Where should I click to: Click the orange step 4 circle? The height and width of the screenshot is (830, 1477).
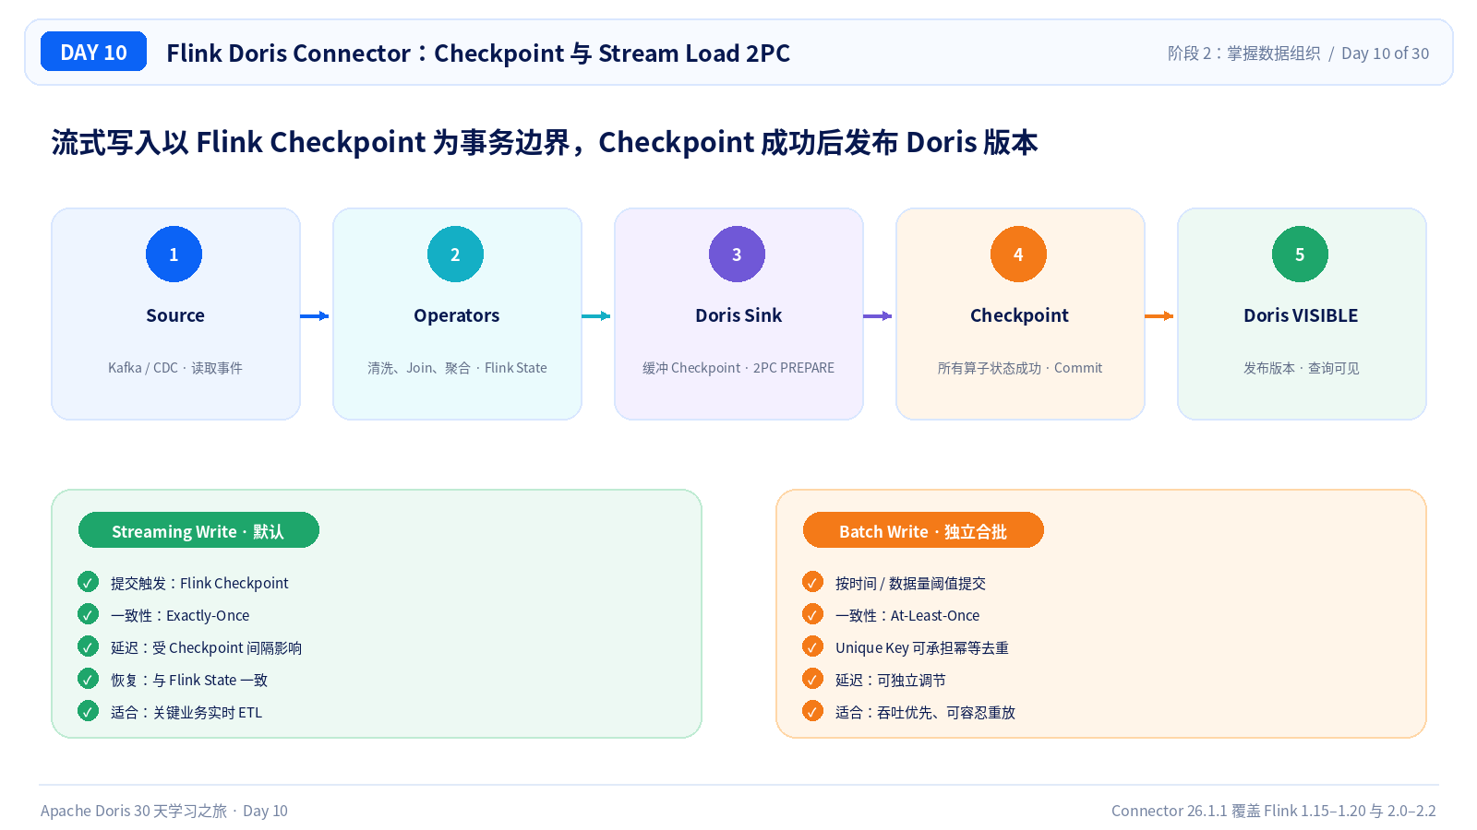pos(1018,254)
